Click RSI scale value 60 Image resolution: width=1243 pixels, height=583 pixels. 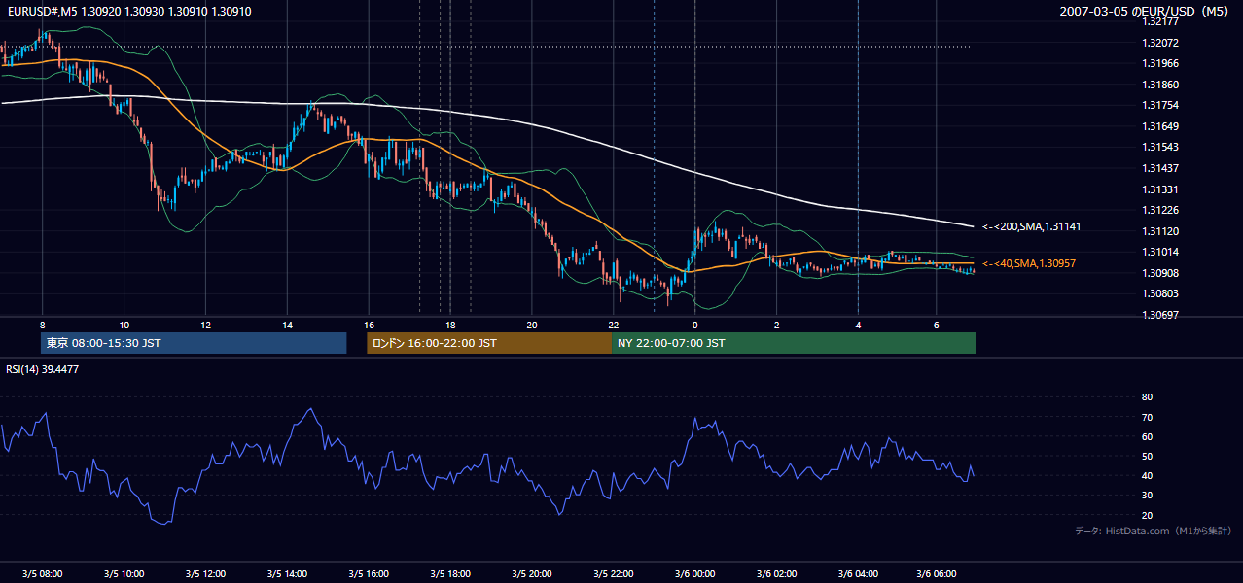tap(1147, 436)
